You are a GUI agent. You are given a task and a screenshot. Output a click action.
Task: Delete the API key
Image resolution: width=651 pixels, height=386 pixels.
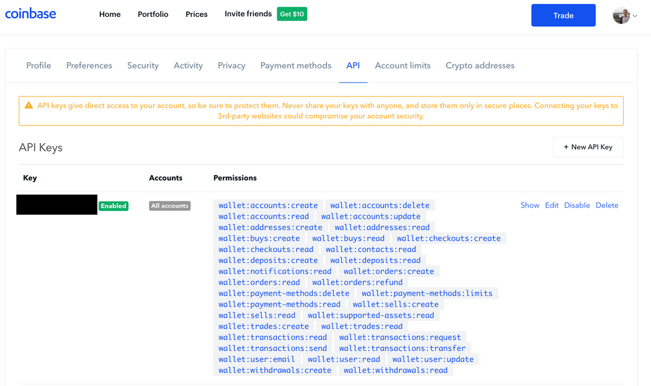(x=607, y=205)
